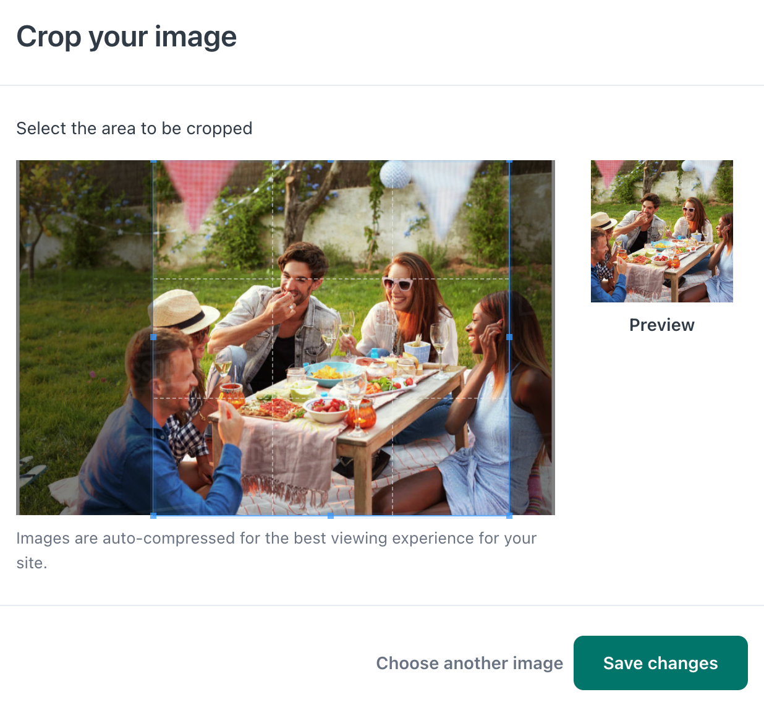The image size is (764, 705).
Task: Click the bottom-right crop corner handle
Action: 509,515
